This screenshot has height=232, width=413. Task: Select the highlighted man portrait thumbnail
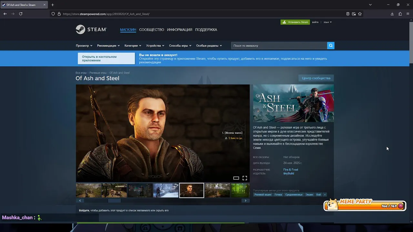tap(192, 190)
